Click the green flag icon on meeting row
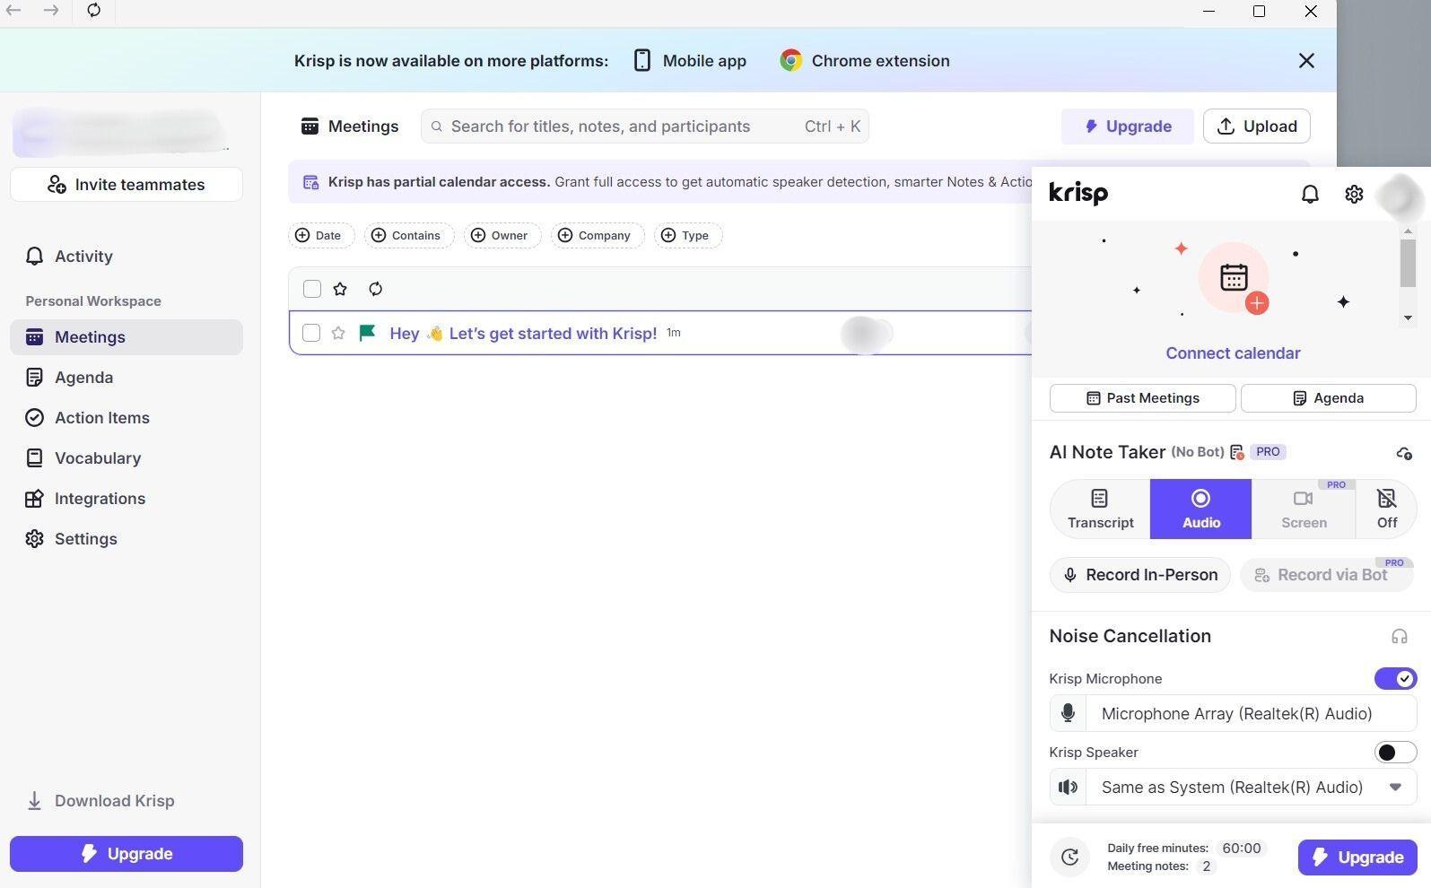1431x888 pixels. coord(367,333)
